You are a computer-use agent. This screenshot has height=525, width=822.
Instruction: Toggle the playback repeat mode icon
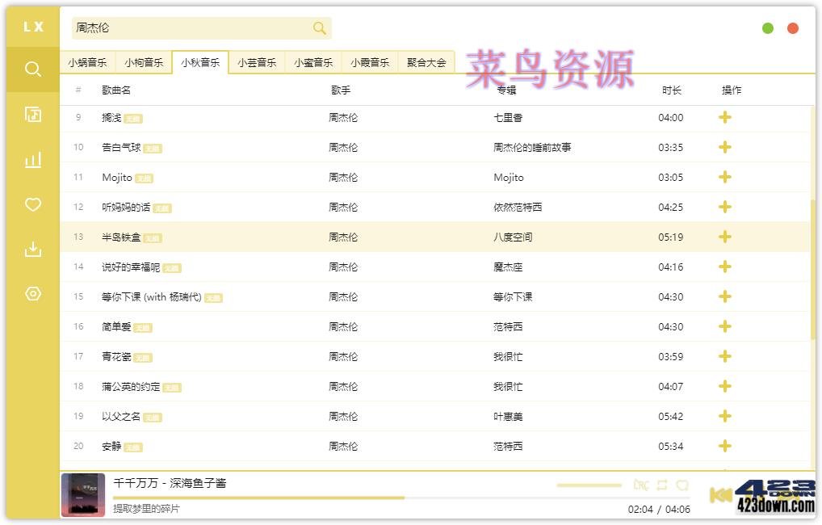tap(661, 485)
